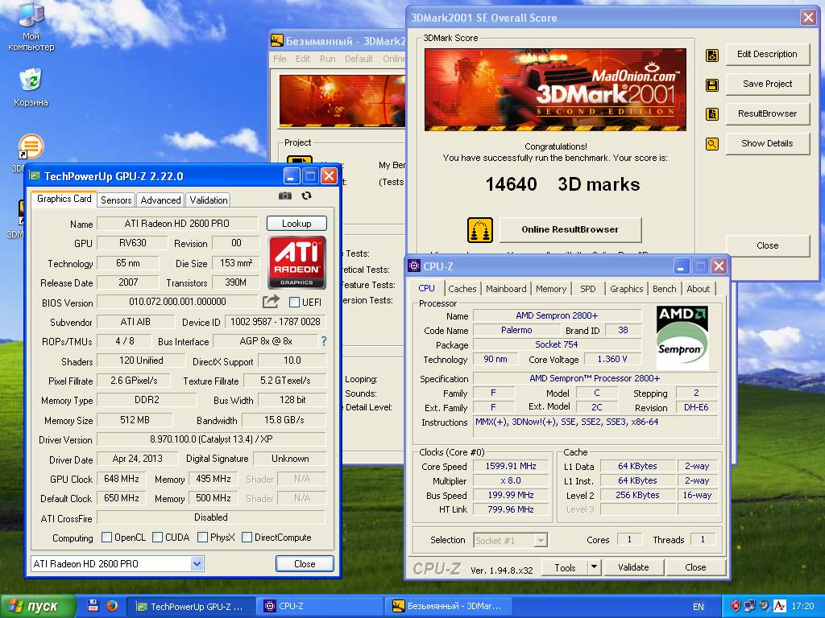Click the GPU-Z title bar application icon

tap(35, 176)
